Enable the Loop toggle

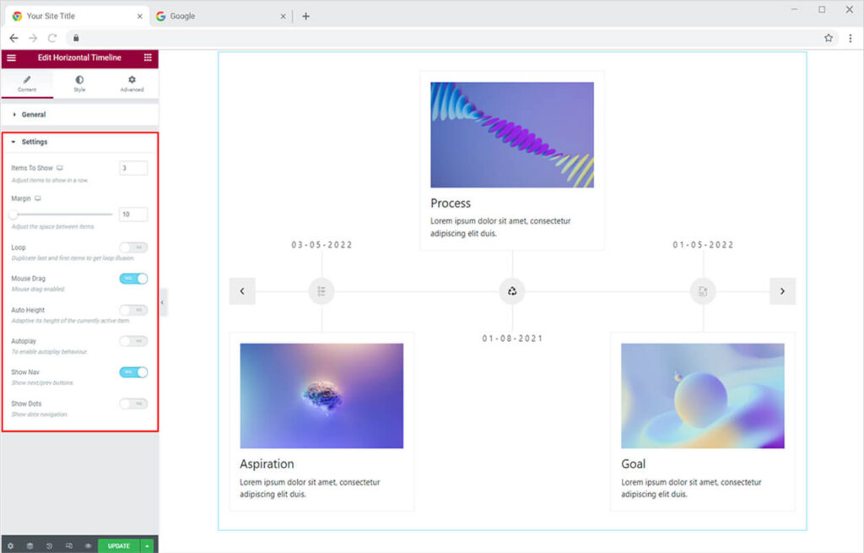point(133,247)
